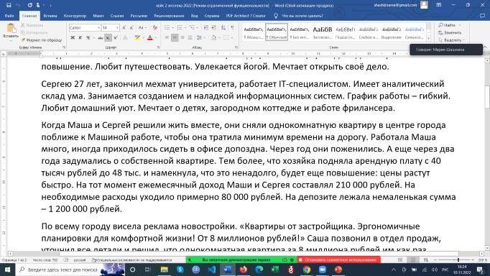The image size is (490, 276).
Task: Decrease paragraph indent
Action: click(205, 27)
